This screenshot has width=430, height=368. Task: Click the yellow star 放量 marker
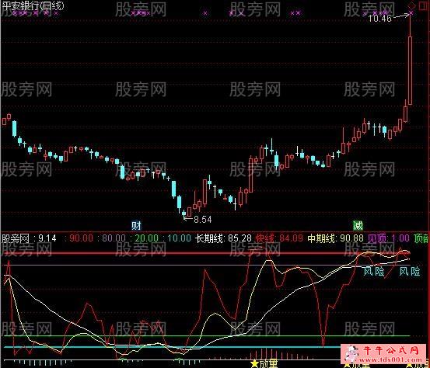(264, 364)
